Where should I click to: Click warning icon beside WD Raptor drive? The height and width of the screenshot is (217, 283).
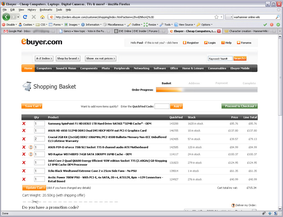pyautogui.click(x=31, y=154)
